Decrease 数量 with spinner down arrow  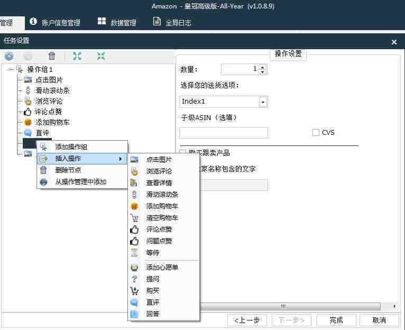(x=262, y=71)
